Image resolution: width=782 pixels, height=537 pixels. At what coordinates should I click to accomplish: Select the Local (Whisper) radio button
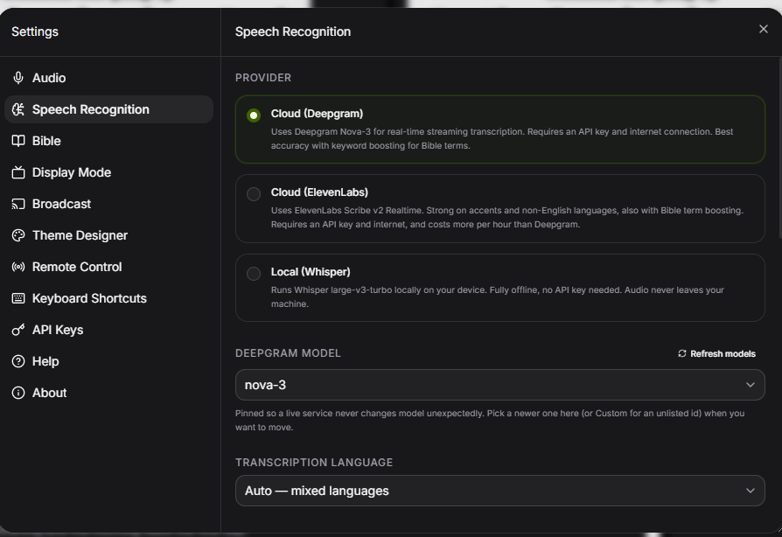click(x=254, y=273)
